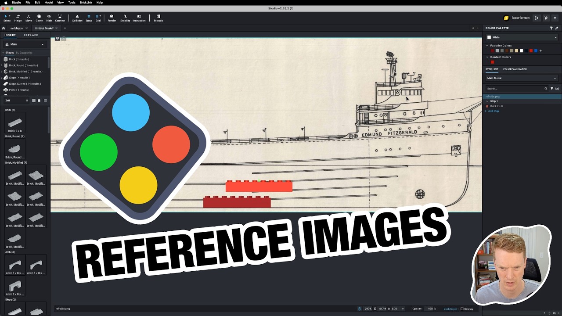
Task: Collapse the Content Colors section
Action: pos(487,57)
